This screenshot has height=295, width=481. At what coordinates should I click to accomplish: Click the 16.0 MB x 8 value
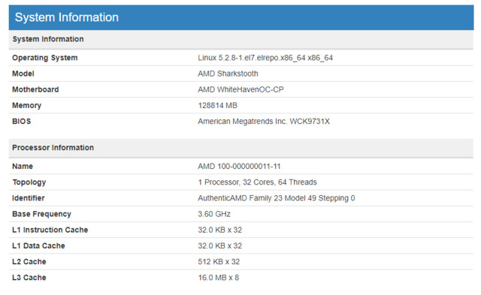click(x=219, y=278)
